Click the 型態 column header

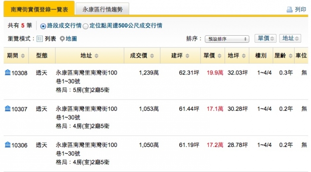click(x=42, y=56)
